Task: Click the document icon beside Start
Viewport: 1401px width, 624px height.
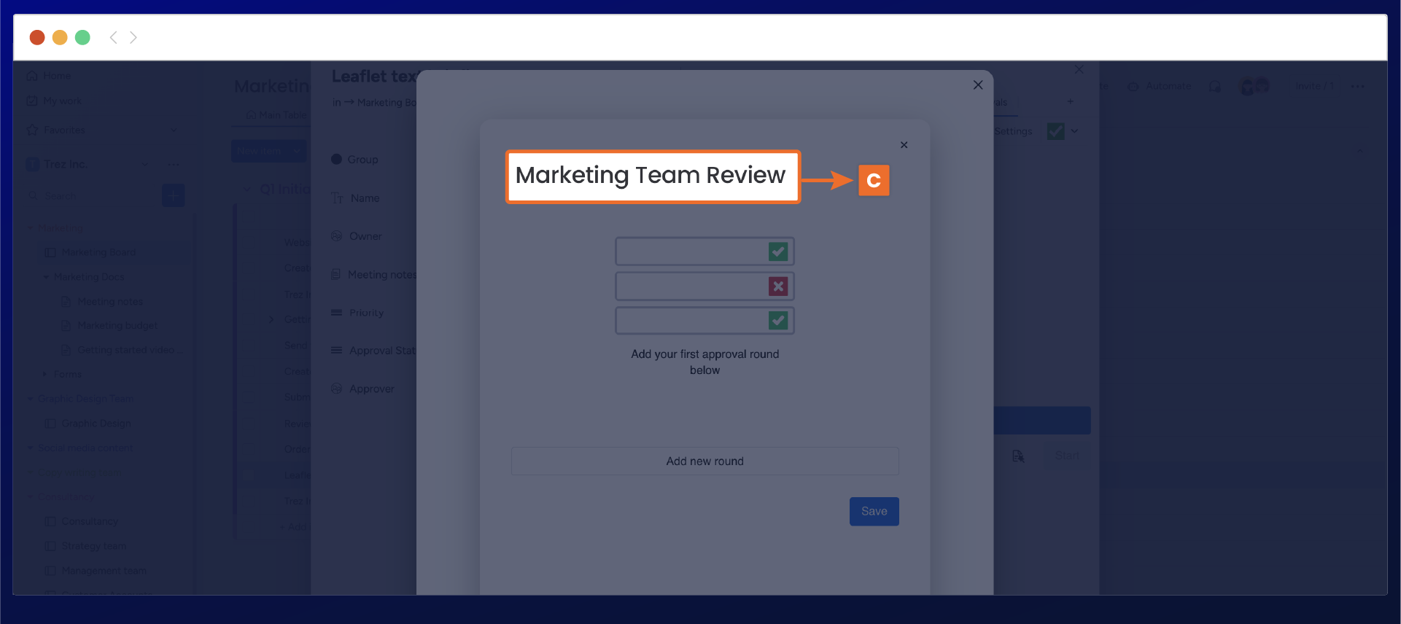Action: coord(1018,456)
